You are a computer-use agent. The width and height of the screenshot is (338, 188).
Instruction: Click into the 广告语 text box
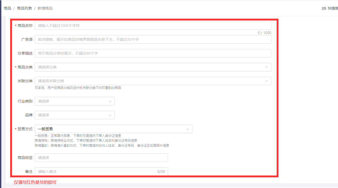[x=153, y=39]
